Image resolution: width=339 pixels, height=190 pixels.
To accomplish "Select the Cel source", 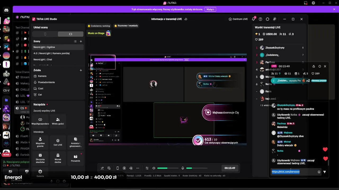I will click(58, 95).
